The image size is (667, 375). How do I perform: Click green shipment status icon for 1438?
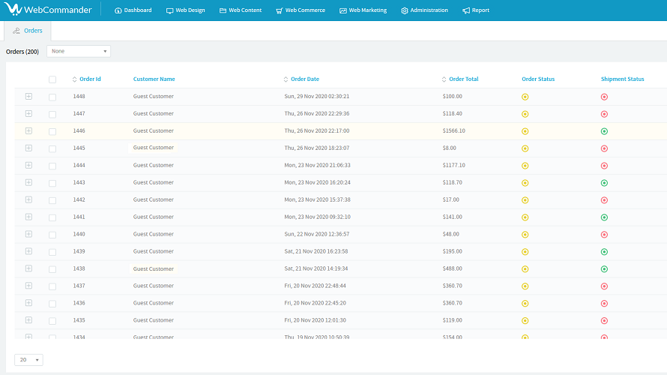(x=604, y=269)
